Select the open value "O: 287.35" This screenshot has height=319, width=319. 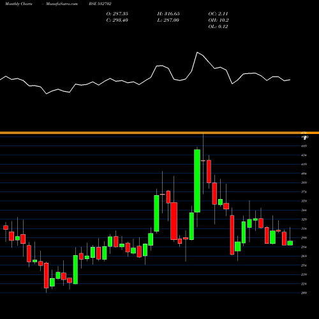tap(117, 14)
